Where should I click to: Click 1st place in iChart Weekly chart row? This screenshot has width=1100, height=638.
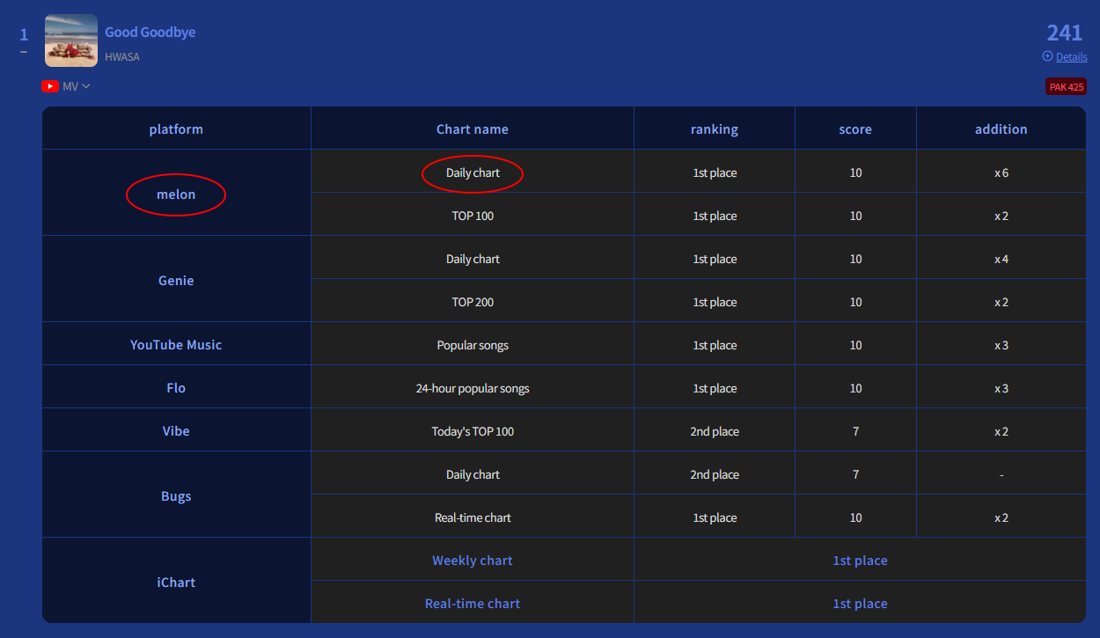click(860, 561)
